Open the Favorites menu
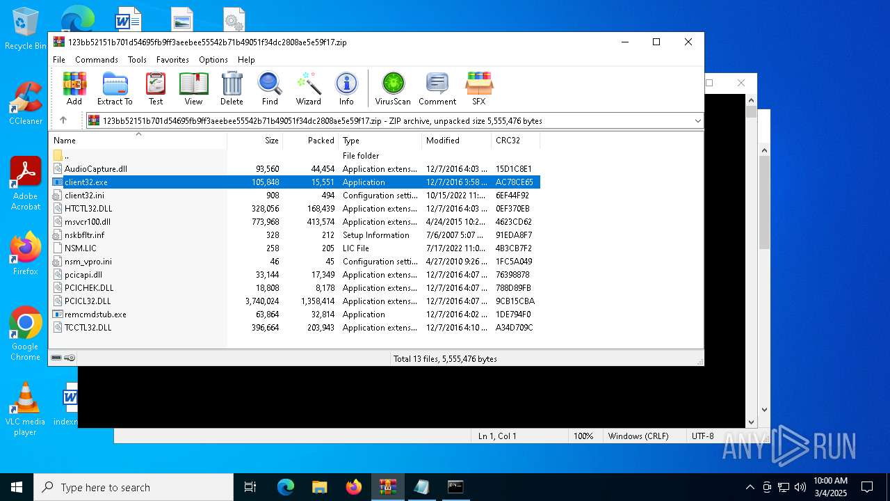 tap(172, 60)
